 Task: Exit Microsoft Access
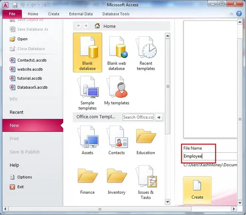click(17, 187)
